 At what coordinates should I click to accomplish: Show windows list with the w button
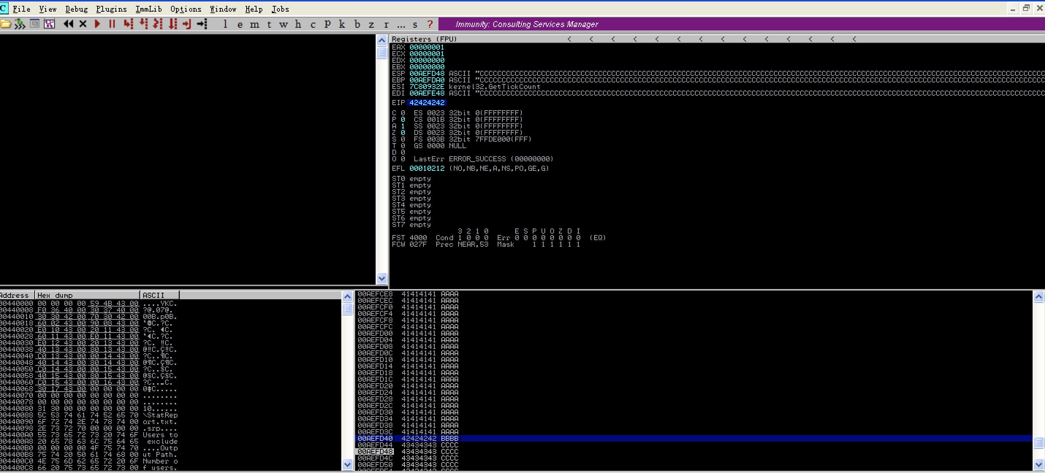(284, 24)
